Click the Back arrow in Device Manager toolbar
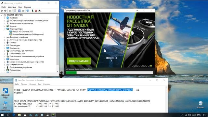The height and width of the screenshot is (117, 208). click(2, 11)
